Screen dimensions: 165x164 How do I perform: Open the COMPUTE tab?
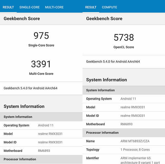(109, 7)
